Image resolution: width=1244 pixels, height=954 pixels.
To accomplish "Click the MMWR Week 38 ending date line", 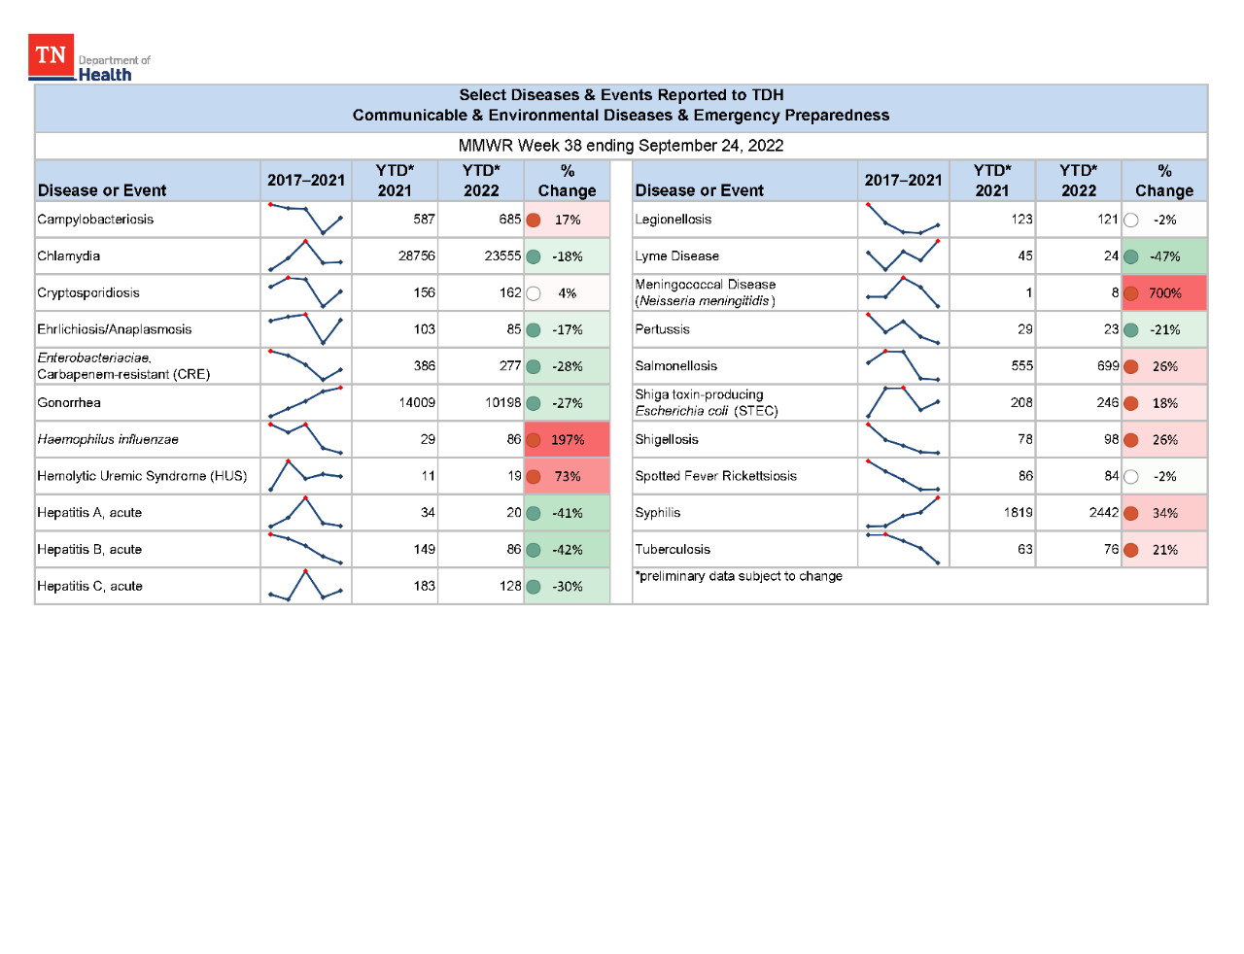I will pyautogui.click(x=621, y=146).
